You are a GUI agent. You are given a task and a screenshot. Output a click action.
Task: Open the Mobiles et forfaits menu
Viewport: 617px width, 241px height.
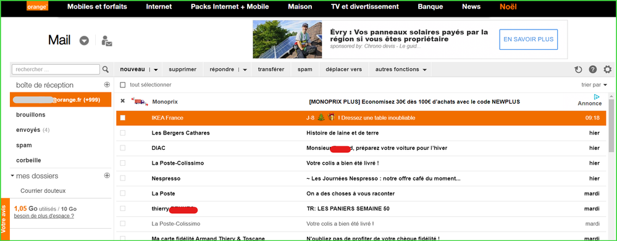[98, 7]
